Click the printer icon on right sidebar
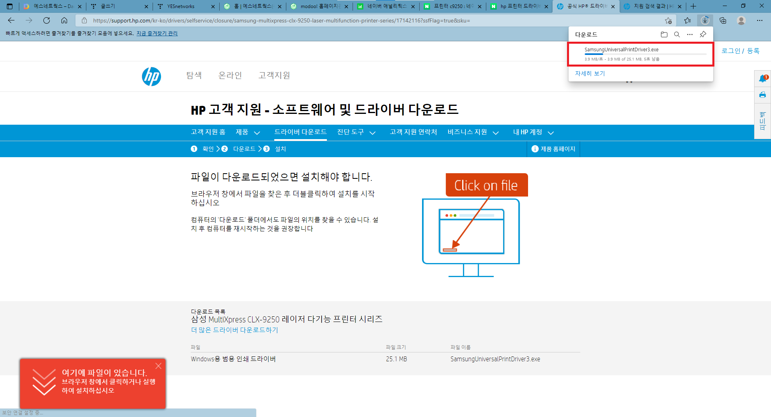This screenshot has width=771, height=417. 763,95
